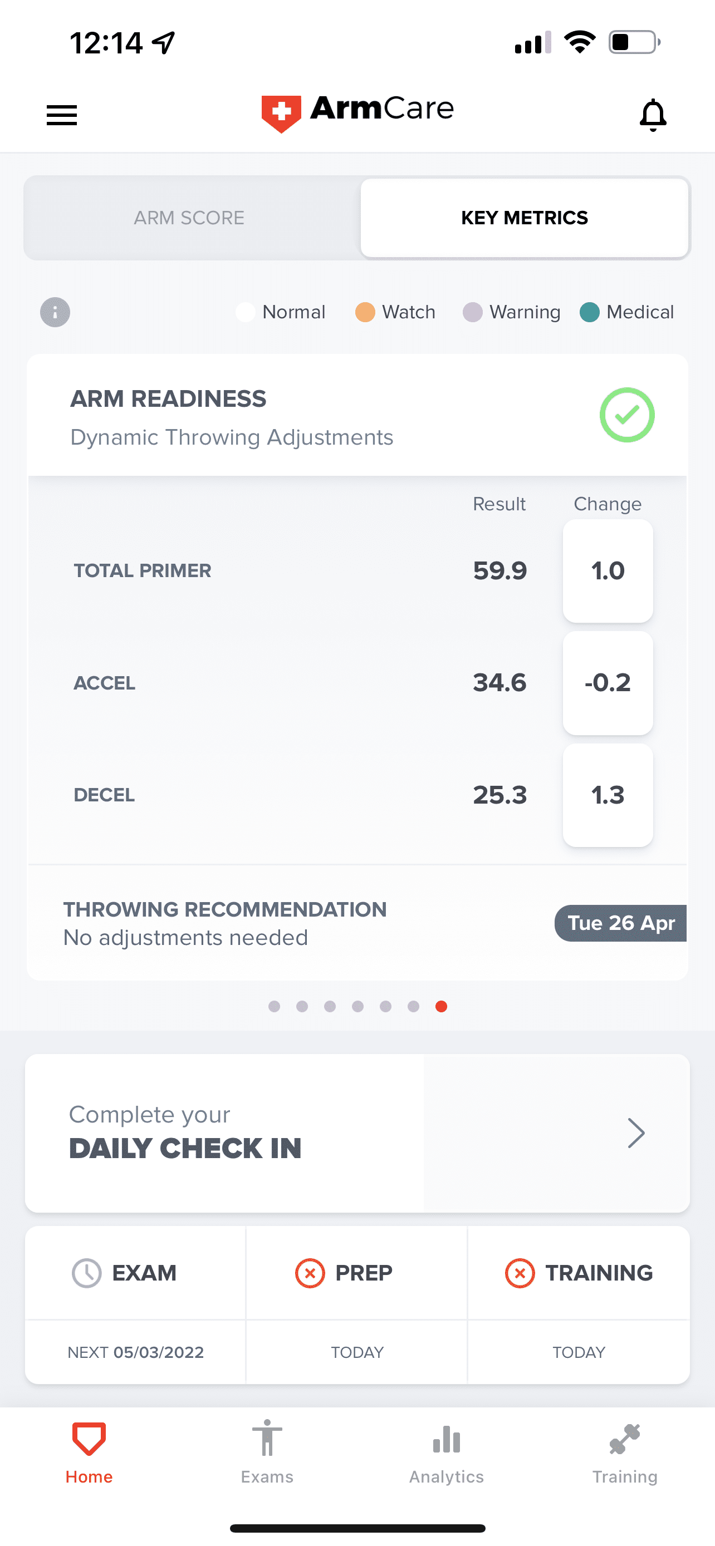
Task: Go to Training dumbbell icon
Action: point(624,1439)
